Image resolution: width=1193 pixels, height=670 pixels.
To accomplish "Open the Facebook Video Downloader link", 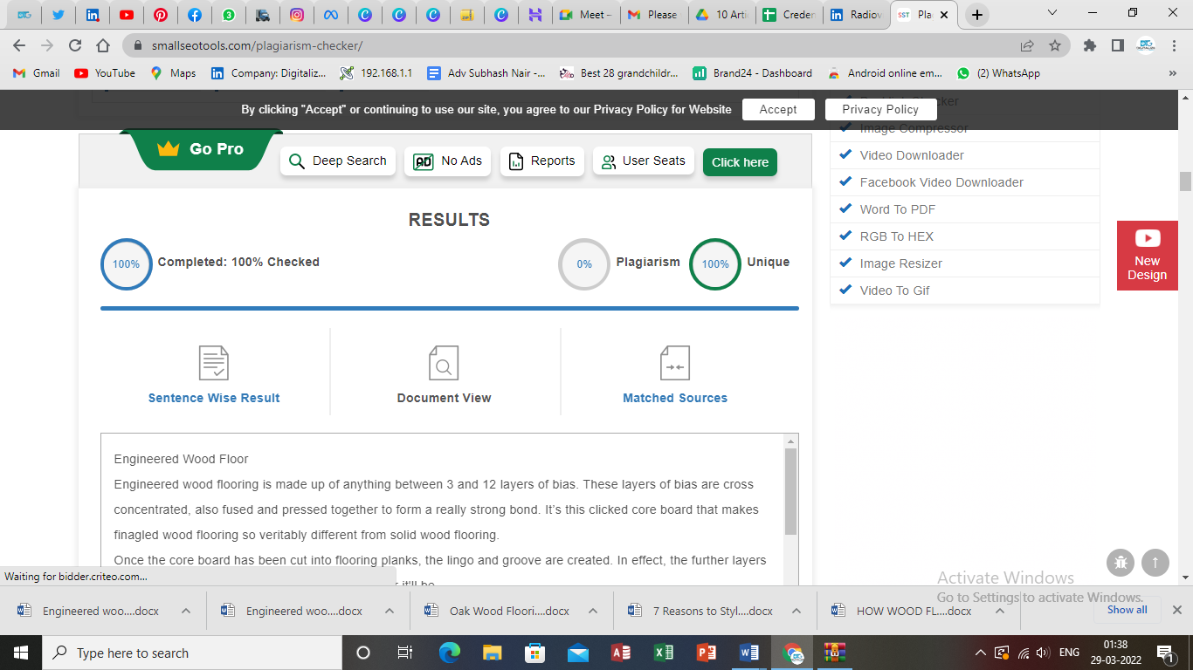I will (x=941, y=182).
